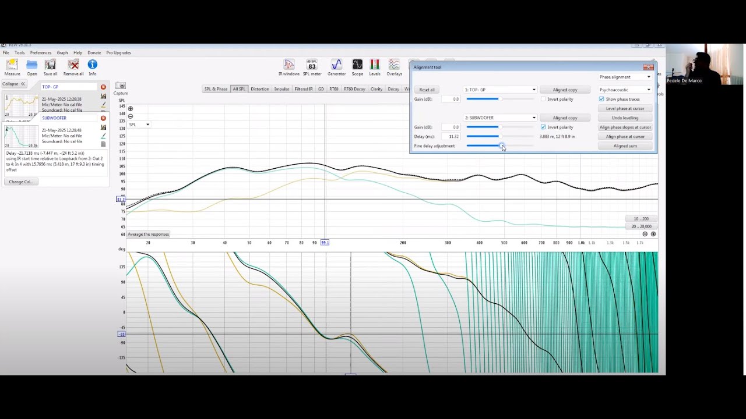Viewport: 746px width, 419px height.
Task: Open the Measure tool
Action: (12, 68)
